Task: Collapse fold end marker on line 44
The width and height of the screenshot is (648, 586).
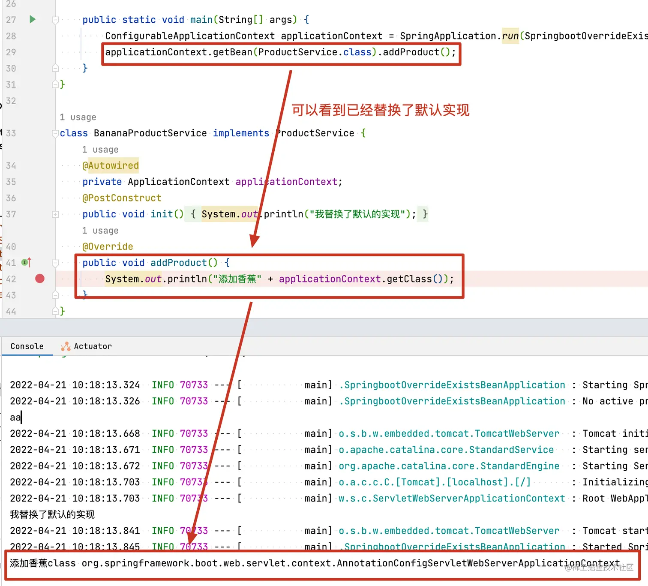Action: 55,311
